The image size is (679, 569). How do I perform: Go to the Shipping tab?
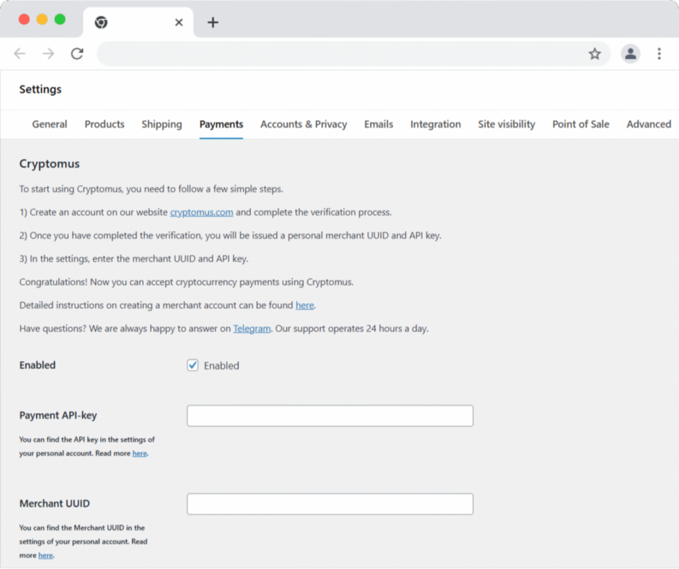(161, 124)
